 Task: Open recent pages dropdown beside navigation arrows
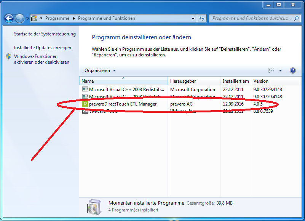tap(27, 19)
